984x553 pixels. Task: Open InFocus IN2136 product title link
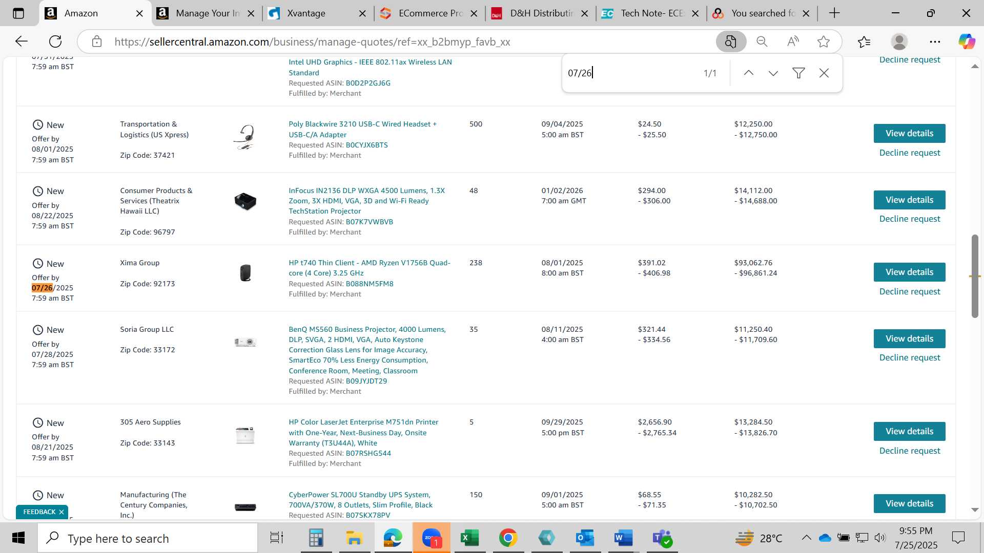pyautogui.click(x=366, y=201)
